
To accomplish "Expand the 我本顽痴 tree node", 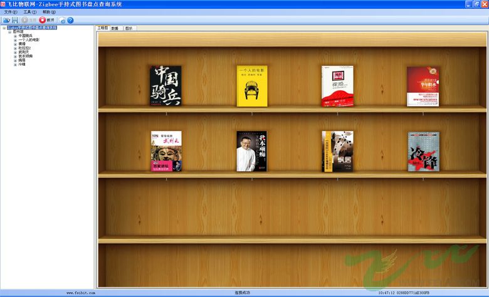I will tap(15, 56).
